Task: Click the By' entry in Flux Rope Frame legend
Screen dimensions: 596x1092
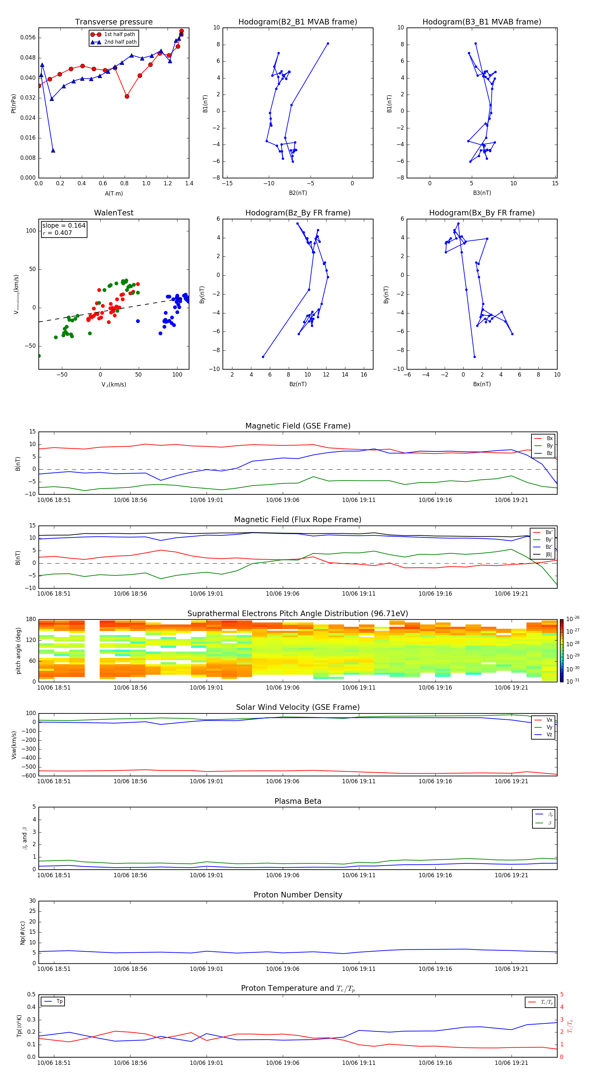Action: click(x=543, y=540)
